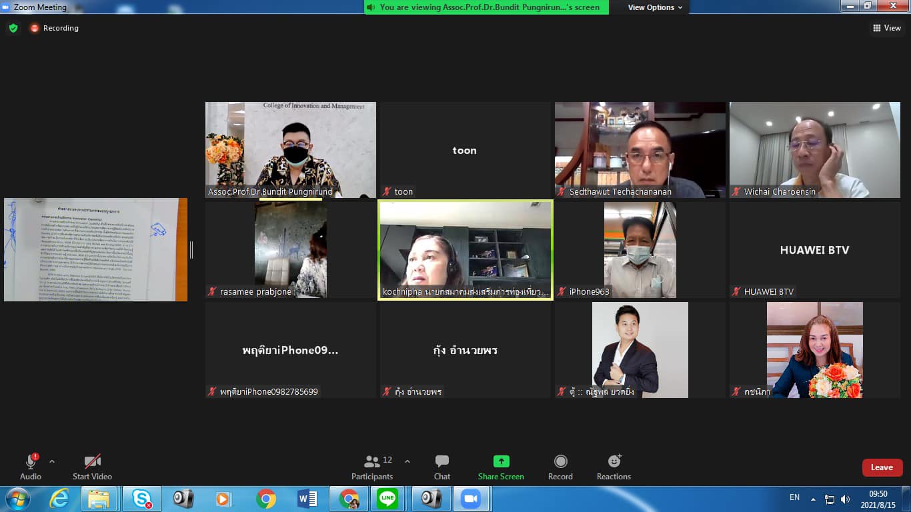Click the Share Screen button
The image size is (911, 512).
[501, 467]
